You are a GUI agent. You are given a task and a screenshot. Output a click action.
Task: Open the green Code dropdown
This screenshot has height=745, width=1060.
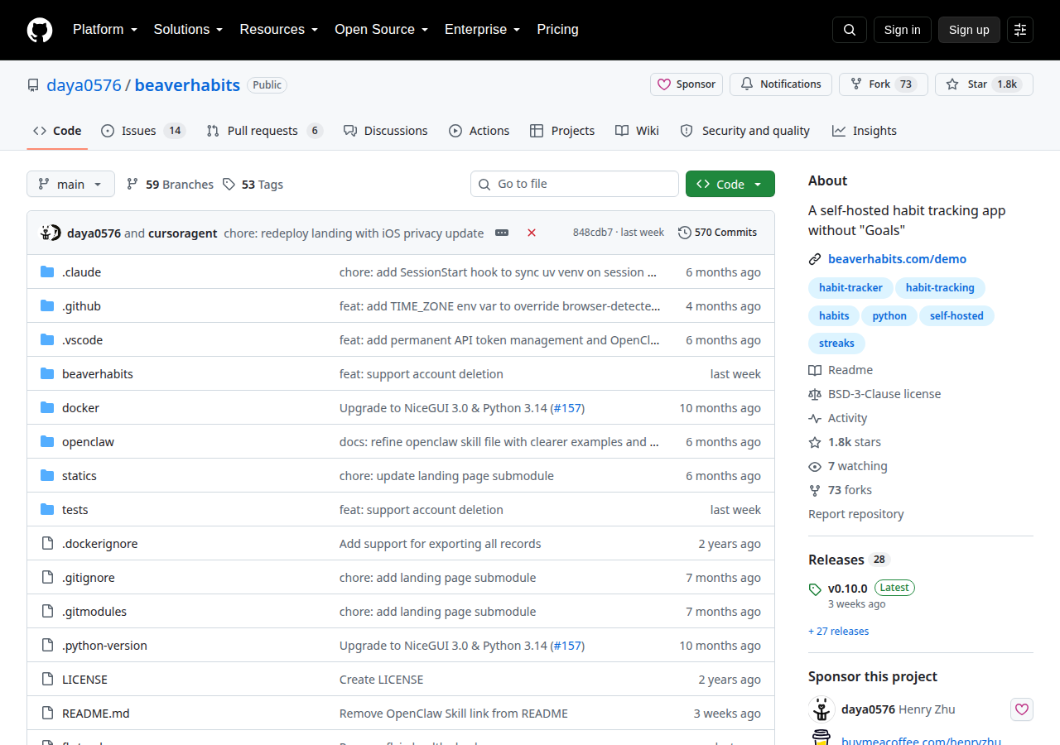point(730,184)
